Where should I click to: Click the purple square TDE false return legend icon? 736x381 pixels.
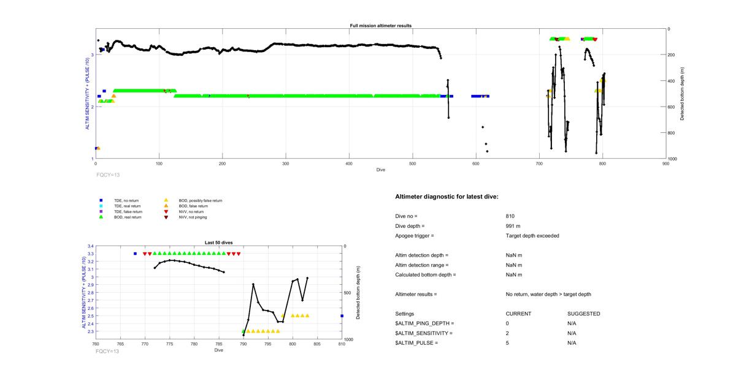click(x=101, y=211)
